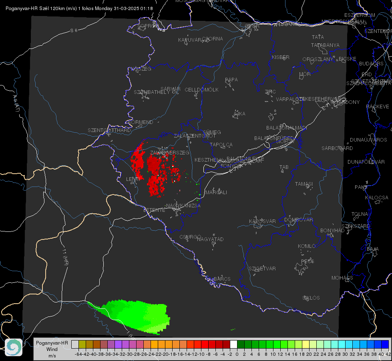This screenshot has width=392, height=361.
Task: Select the SZEKSZARD label
Action: pos(355,226)
